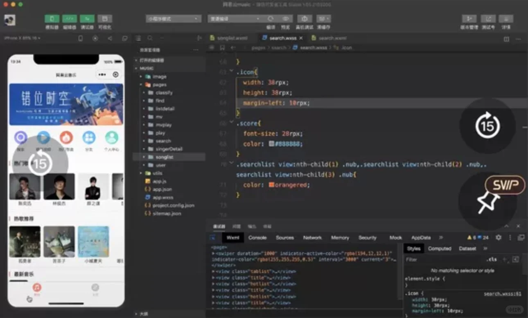
Task: Open the debugger kebab menu
Action: pos(510,237)
